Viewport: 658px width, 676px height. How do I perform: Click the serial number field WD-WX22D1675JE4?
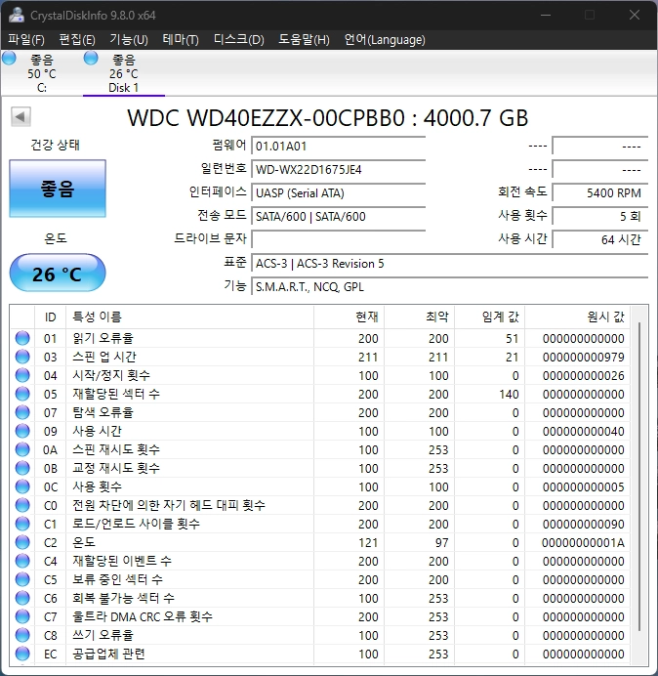tap(338, 169)
